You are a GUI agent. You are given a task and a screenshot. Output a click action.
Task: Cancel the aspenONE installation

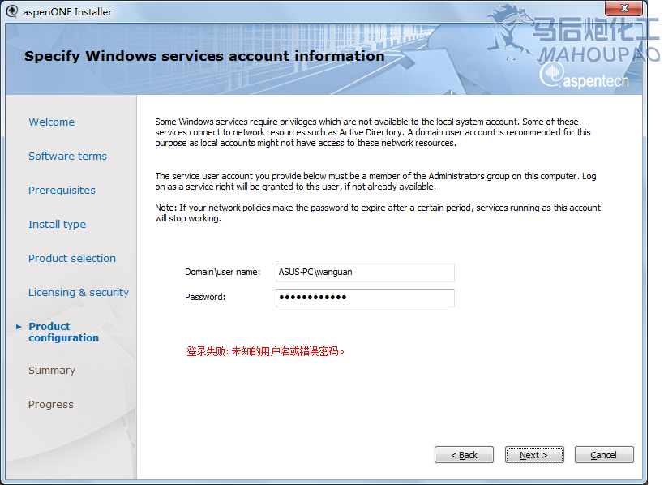click(604, 455)
